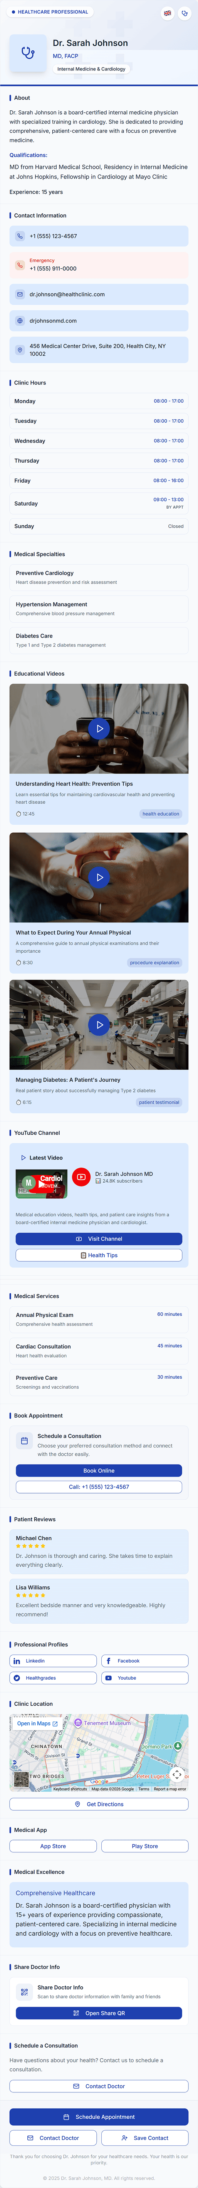
Task: Click Contact Doctor under Schedule a Consultation
Action: 99,2086
